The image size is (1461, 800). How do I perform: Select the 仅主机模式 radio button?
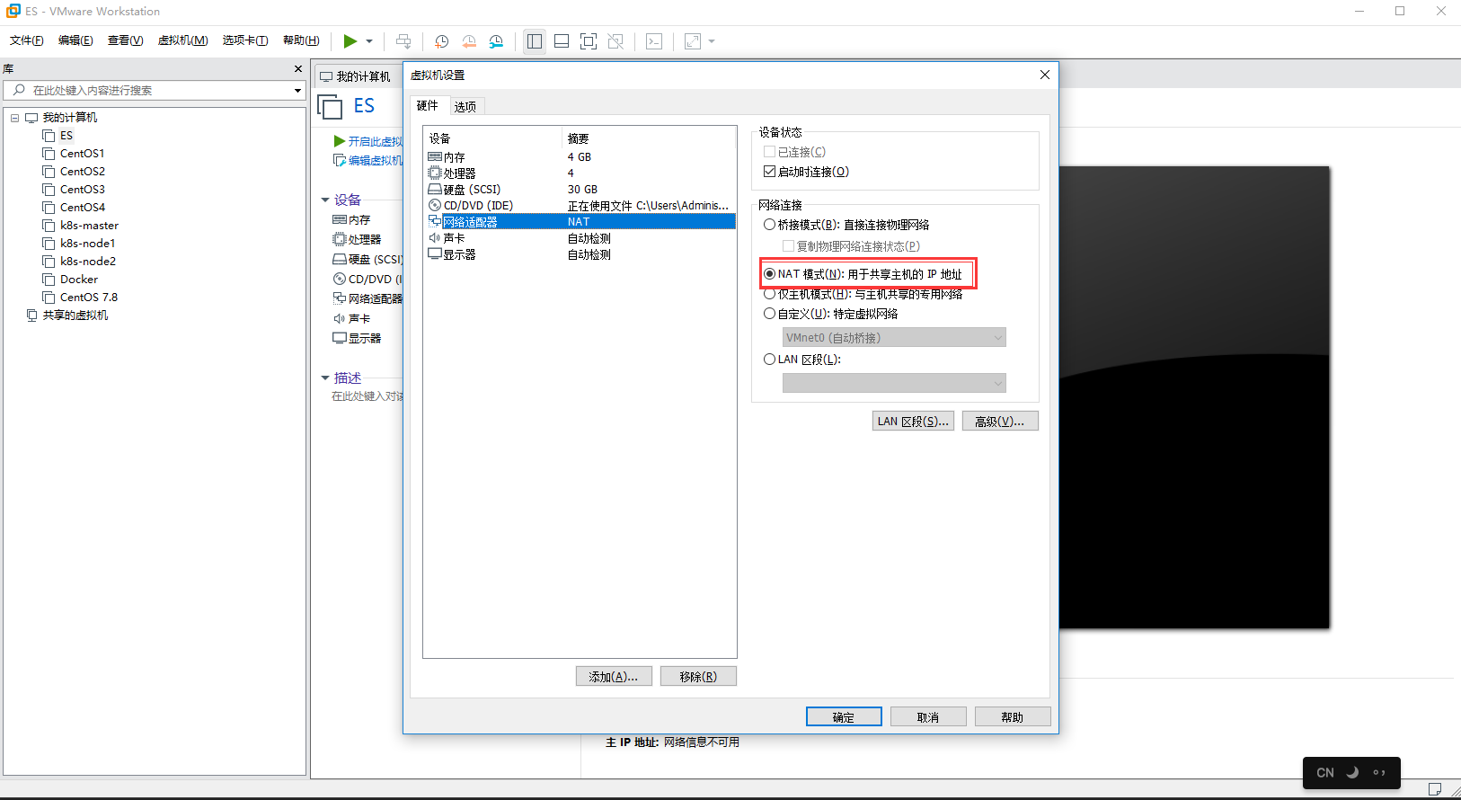[x=770, y=294]
